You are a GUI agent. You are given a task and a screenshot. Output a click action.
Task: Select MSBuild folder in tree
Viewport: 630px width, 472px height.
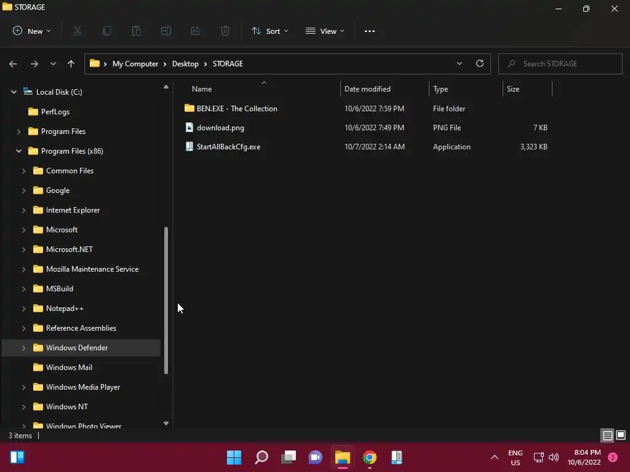(x=54, y=289)
